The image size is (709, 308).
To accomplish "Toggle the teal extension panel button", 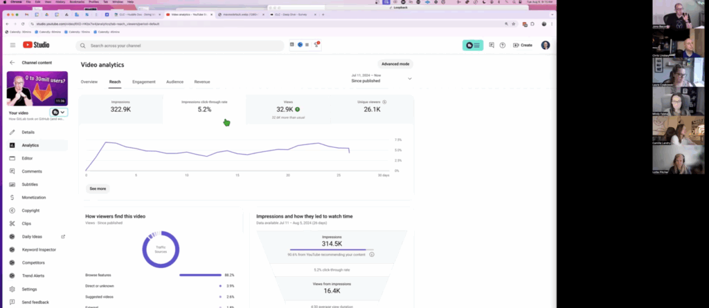I will click(x=473, y=46).
